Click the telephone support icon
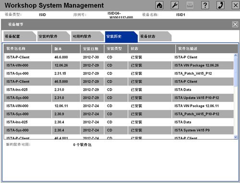The height and width of the screenshot is (183, 240). pos(220,5)
